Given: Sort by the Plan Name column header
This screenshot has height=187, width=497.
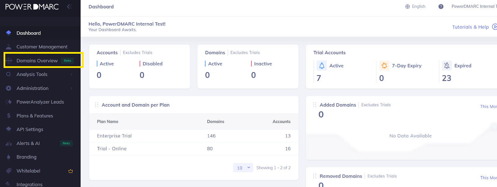Looking at the screenshot, I should click(107, 121).
